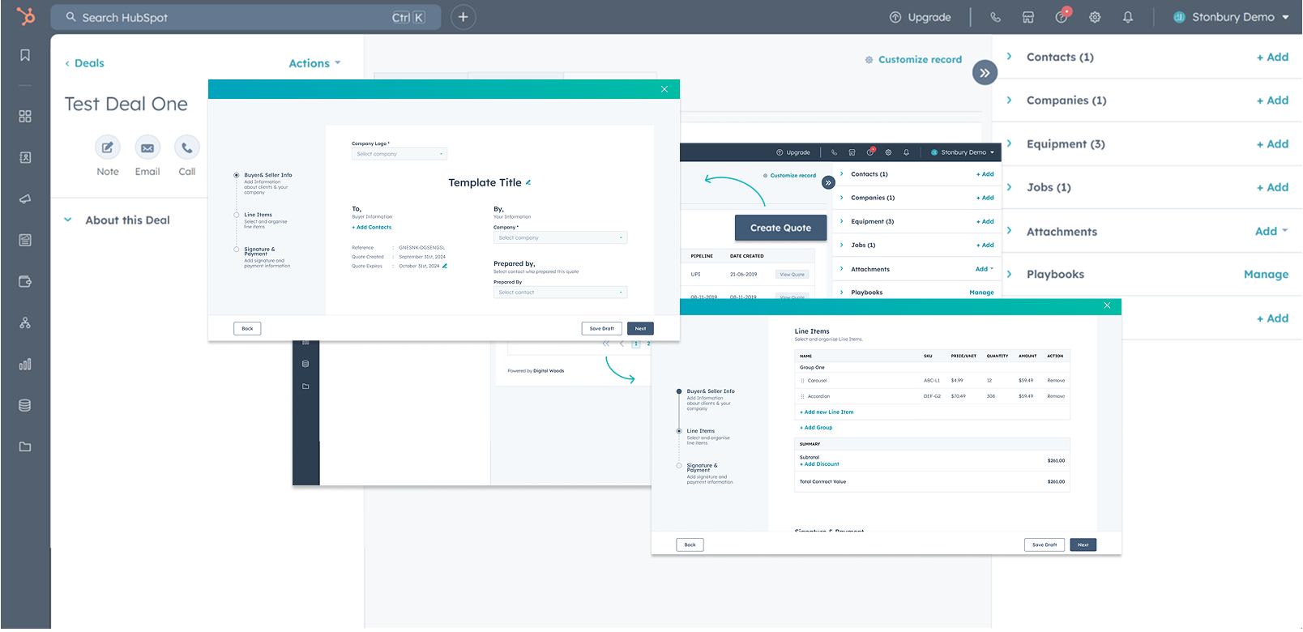Image resolution: width=1303 pixels, height=632 pixels.
Task: Open Settings gear in main top bar
Action: [1095, 17]
